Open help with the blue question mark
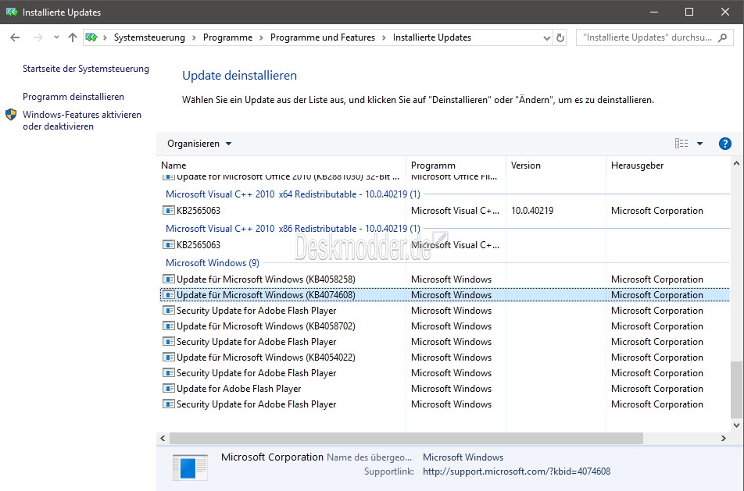 (724, 144)
